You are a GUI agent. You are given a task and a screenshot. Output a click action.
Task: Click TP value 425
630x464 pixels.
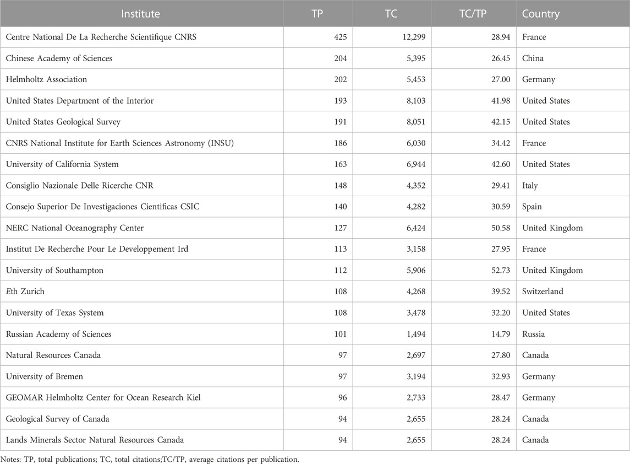pos(341,37)
